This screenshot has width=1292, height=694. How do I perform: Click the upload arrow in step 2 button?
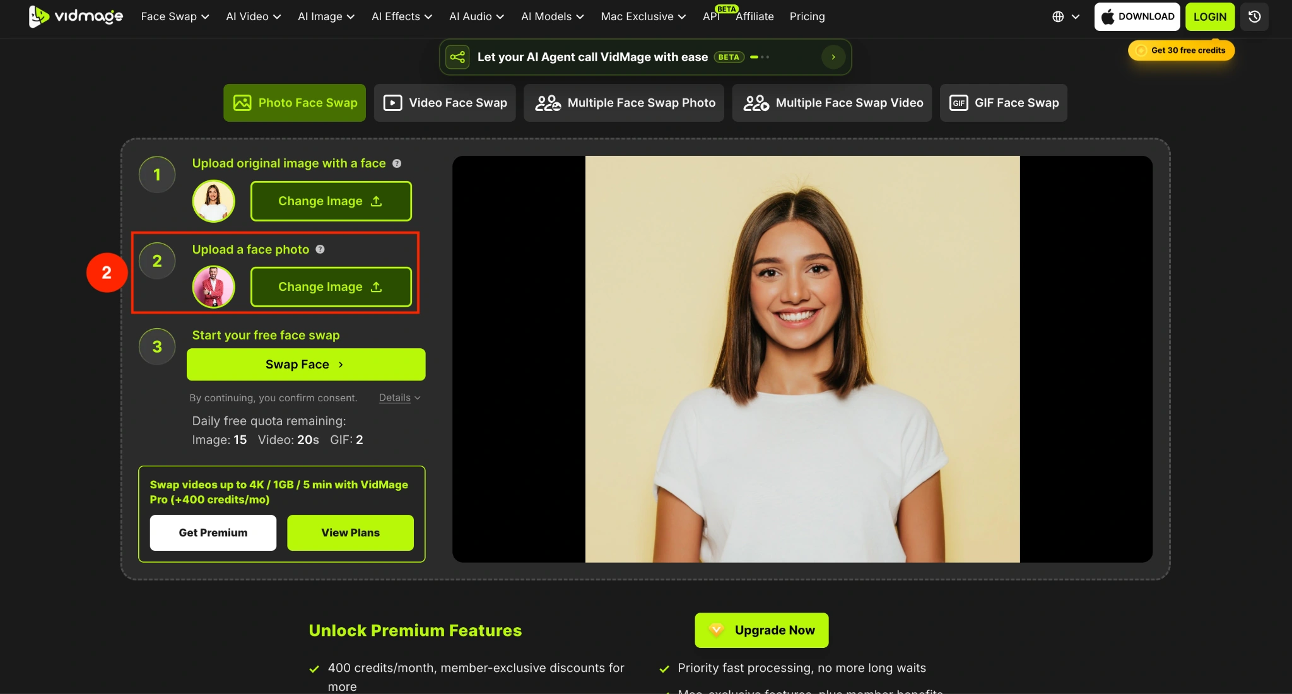377,287
